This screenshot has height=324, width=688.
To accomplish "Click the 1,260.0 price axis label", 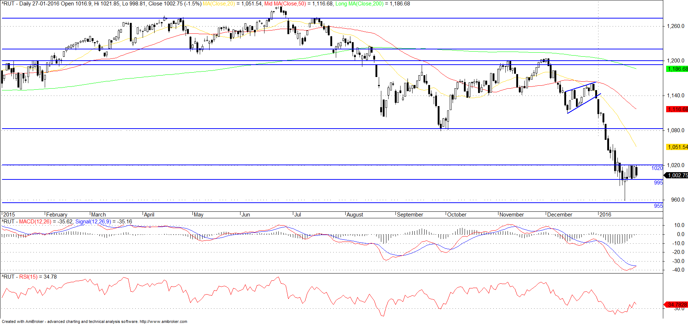I will (676, 26).
